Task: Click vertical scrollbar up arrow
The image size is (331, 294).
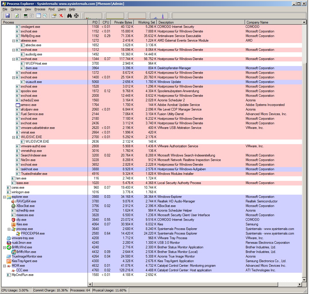Action: [x=304, y=22]
